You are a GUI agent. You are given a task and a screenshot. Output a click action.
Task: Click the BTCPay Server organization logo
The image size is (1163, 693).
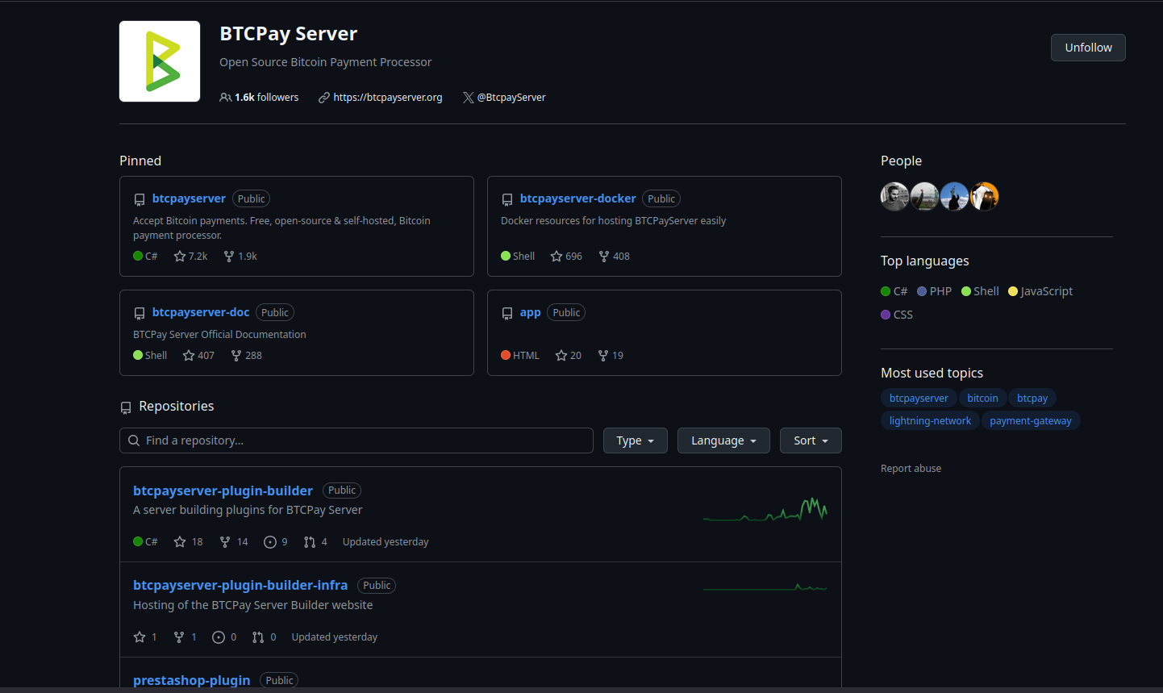pos(160,61)
